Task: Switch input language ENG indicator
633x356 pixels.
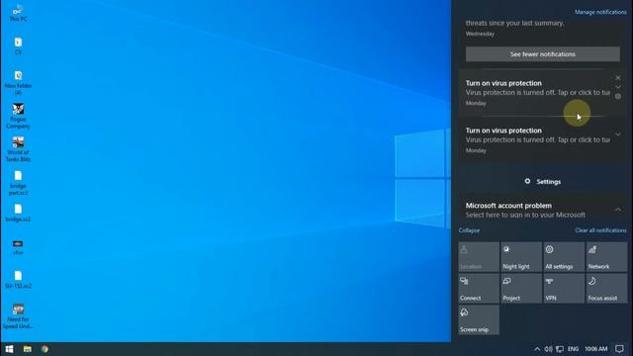Action: 574,349
